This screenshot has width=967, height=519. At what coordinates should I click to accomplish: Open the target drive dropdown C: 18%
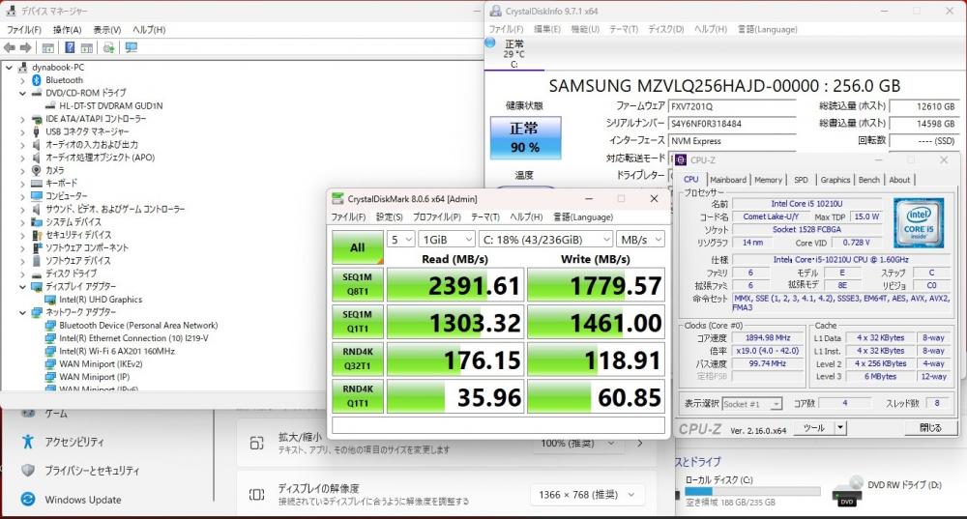coord(545,239)
